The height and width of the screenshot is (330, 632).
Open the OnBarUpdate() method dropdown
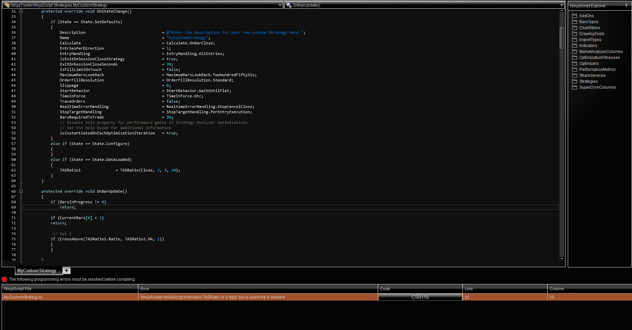[x=561, y=5]
